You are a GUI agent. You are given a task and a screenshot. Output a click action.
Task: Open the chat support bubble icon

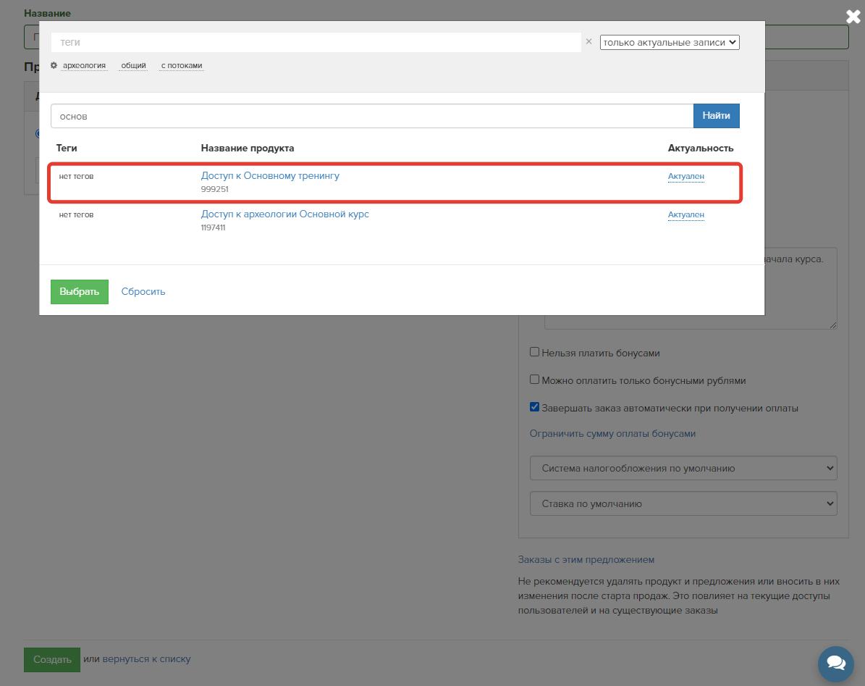pos(835,663)
